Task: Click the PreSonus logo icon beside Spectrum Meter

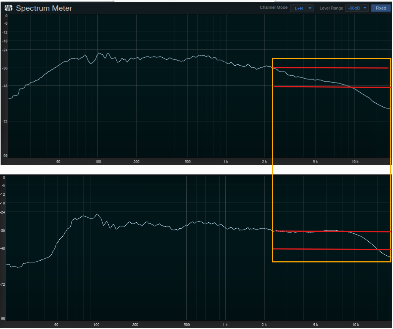Action: [x=8, y=8]
